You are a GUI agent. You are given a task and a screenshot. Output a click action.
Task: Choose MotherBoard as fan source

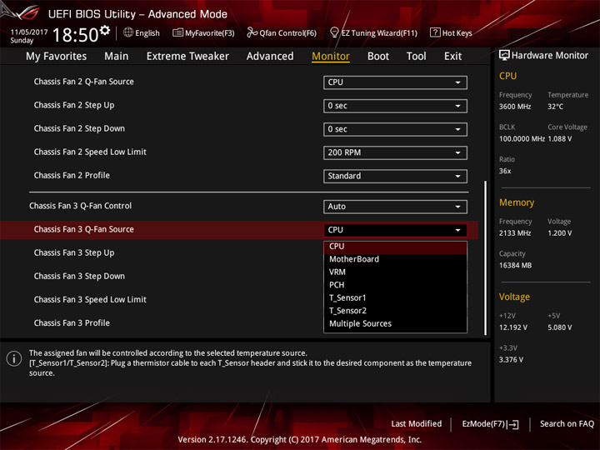[395, 259]
